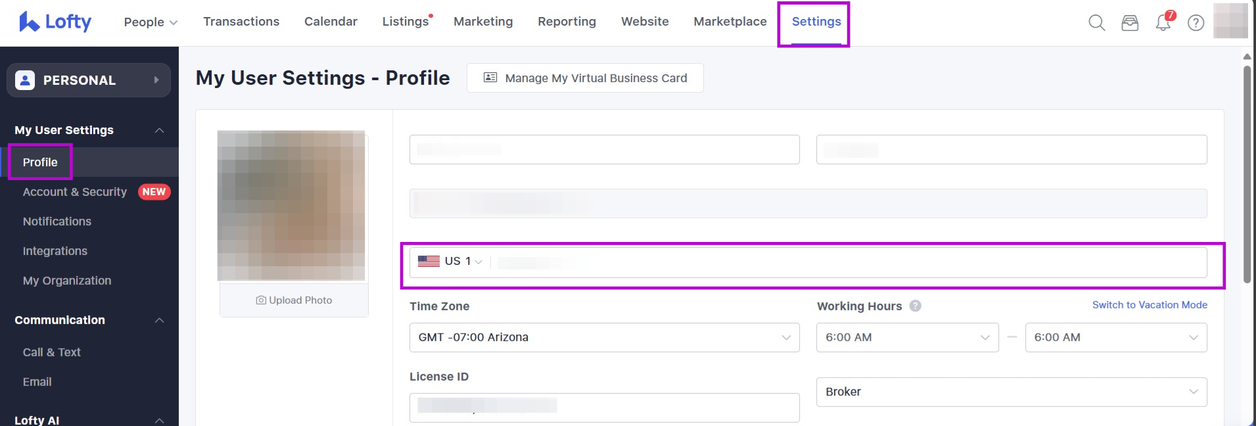The image size is (1256, 426).
Task: Click the Personal user badge icon
Action: tap(25, 80)
